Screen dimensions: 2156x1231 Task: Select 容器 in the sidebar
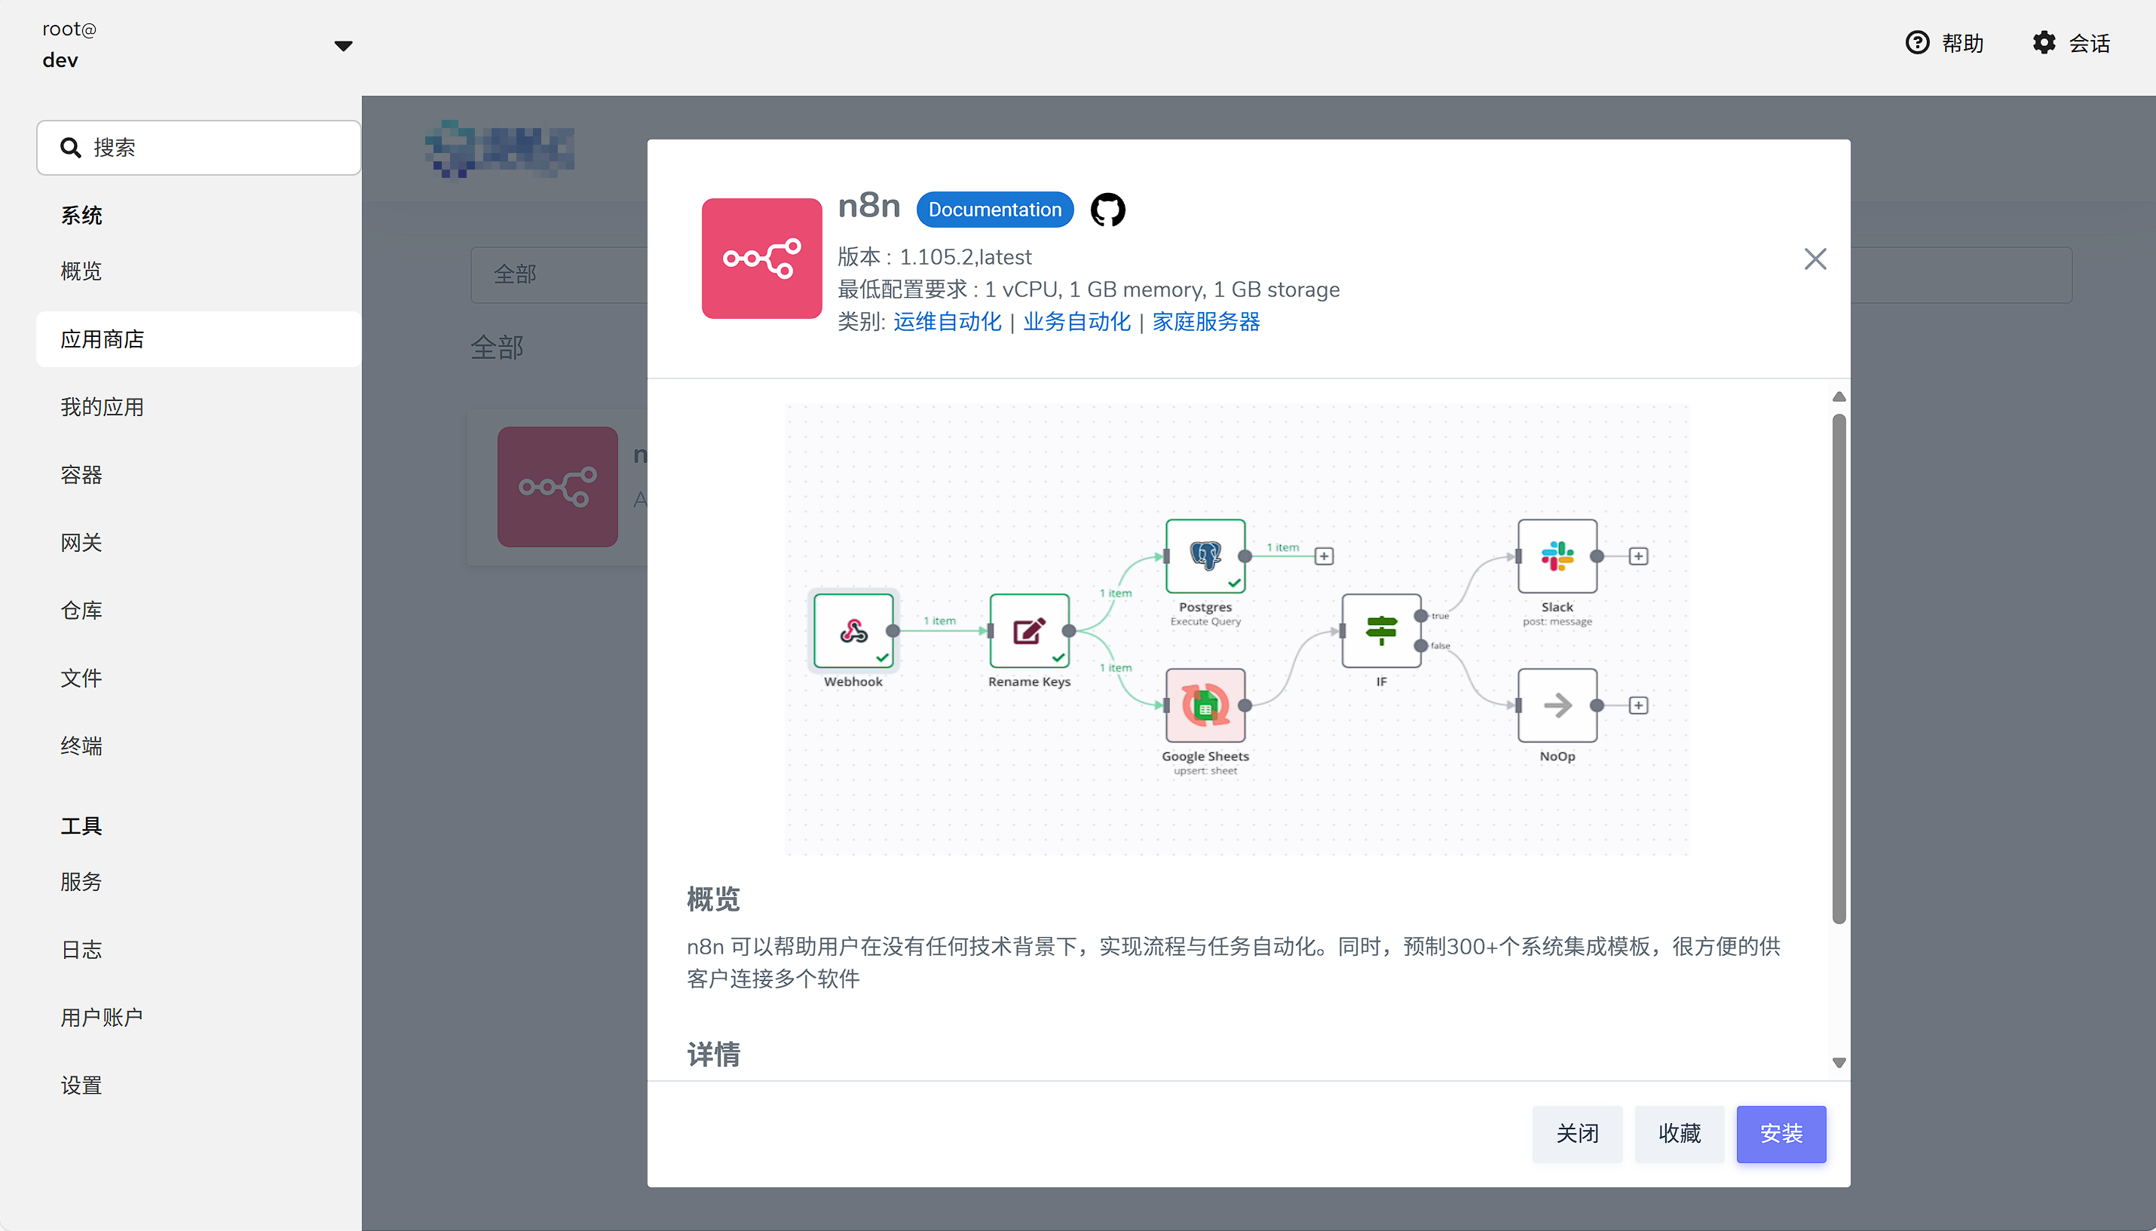pyautogui.click(x=81, y=474)
